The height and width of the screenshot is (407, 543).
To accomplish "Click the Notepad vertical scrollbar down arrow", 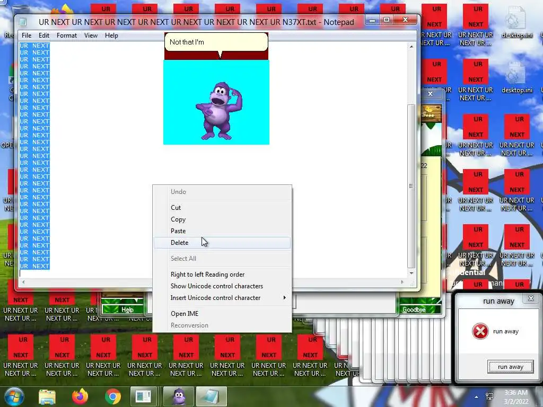I will 411,273.
